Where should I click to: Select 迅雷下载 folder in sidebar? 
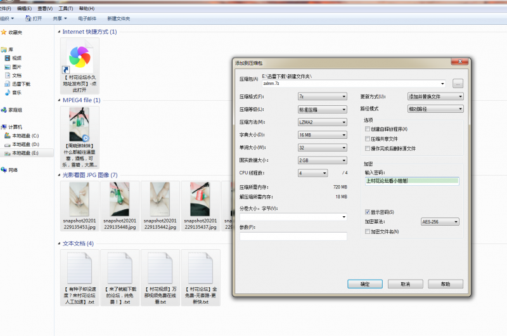[21, 84]
